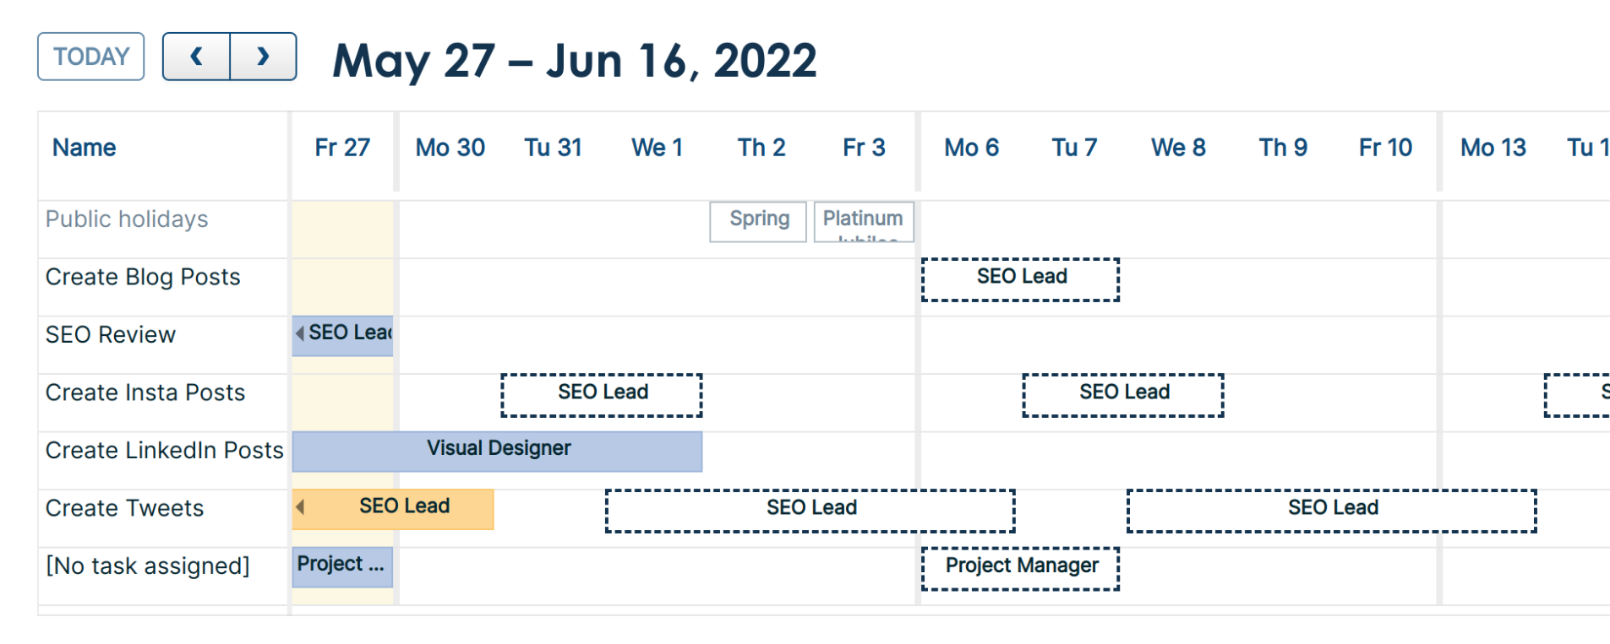1610x644 pixels.
Task: Select the orange SEO Lead tweets booking
Action: click(x=404, y=508)
